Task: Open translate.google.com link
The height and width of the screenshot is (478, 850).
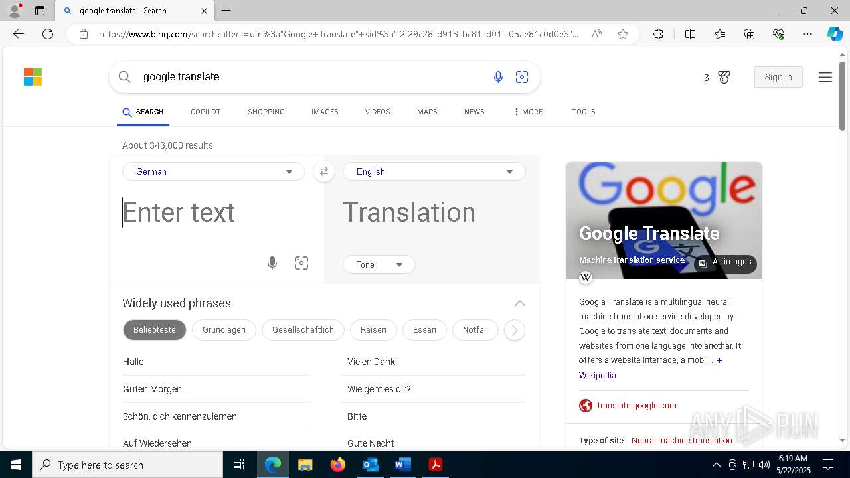Action: 637,406
